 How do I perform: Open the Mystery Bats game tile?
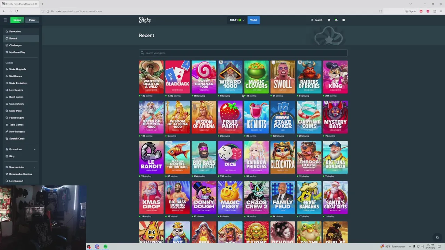click(x=335, y=117)
